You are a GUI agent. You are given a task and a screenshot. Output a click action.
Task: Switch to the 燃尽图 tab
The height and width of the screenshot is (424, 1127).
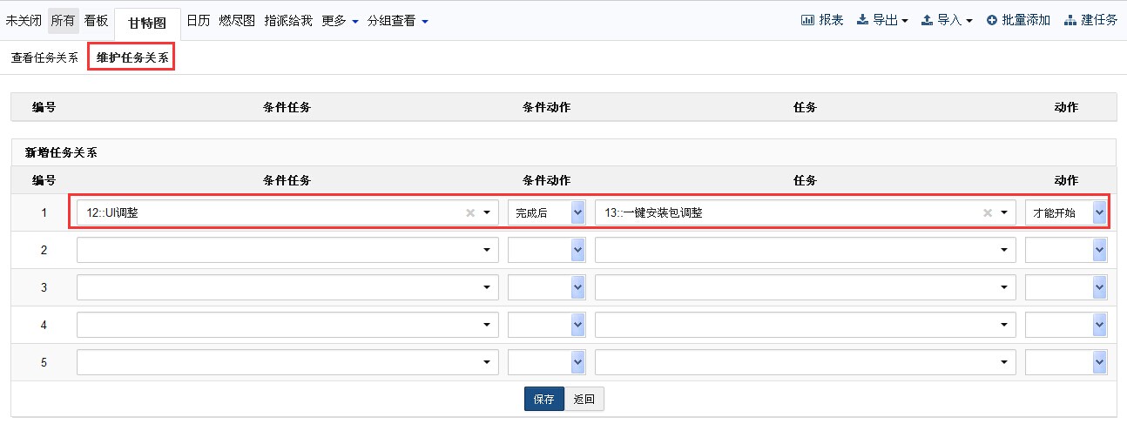(237, 21)
